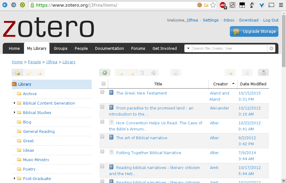Screen dimensions: 286x183
Task: Go to the Groups tab
Action: point(60,48)
